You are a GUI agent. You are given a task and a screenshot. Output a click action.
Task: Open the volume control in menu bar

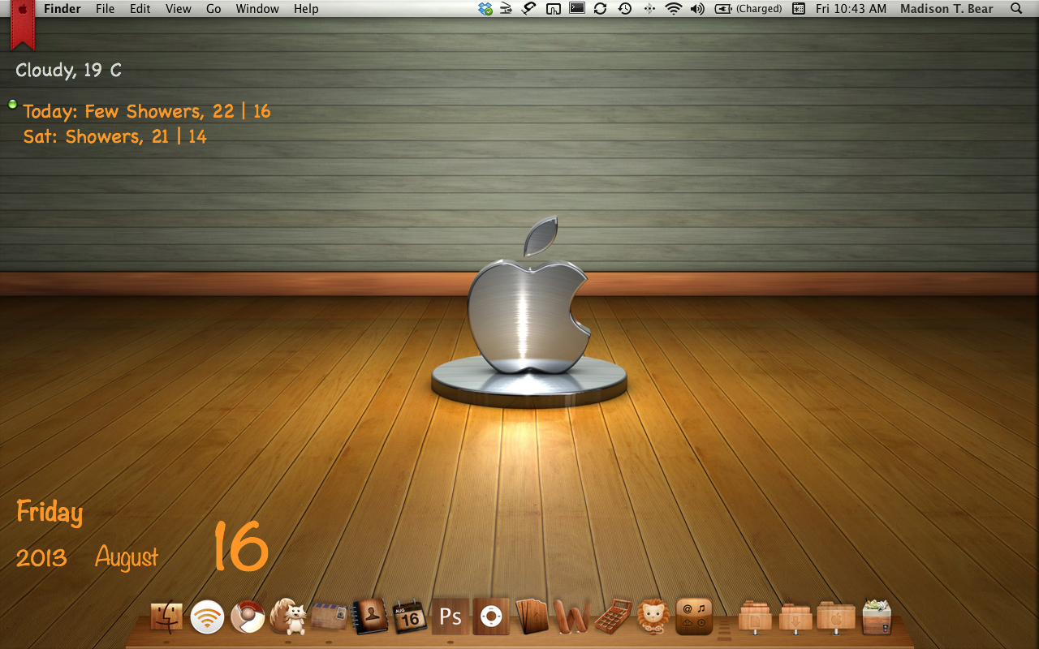[697, 9]
